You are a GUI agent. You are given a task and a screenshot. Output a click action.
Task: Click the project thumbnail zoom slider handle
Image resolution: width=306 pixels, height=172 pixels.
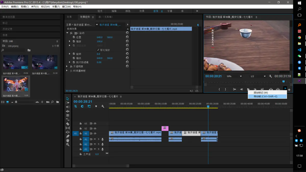click(x=16, y=102)
